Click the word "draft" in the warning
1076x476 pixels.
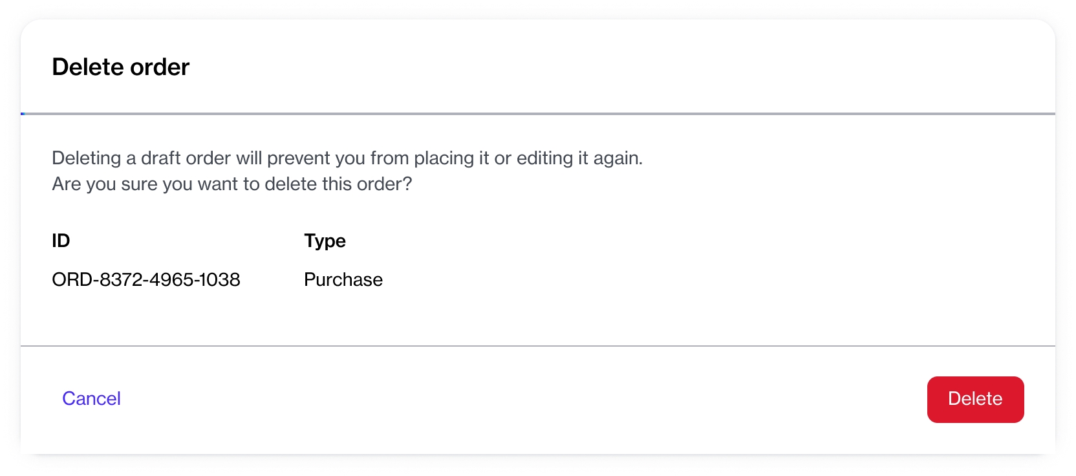click(160, 158)
